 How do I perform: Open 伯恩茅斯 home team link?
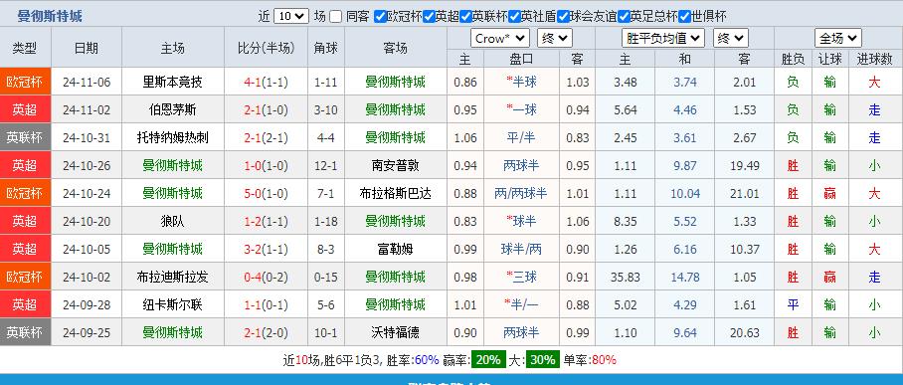[x=173, y=109]
